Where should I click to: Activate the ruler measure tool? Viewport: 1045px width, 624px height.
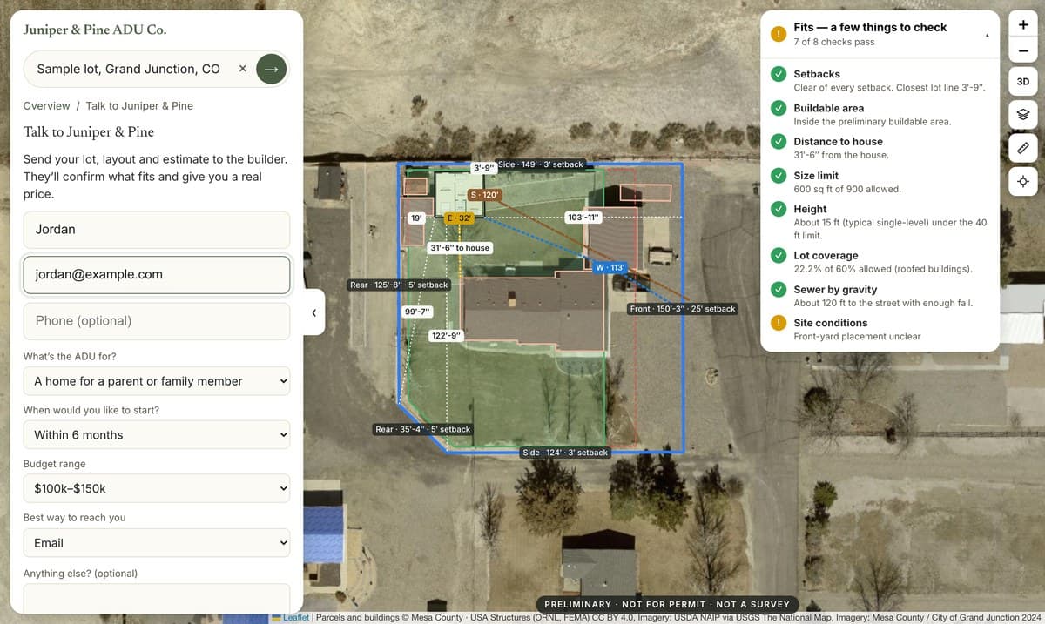pyautogui.click(x=1023, y=147)
